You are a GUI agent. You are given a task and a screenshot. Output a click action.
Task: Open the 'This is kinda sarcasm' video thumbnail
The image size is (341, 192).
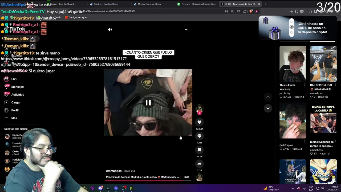pyautogui.click(x=293, y=64)
